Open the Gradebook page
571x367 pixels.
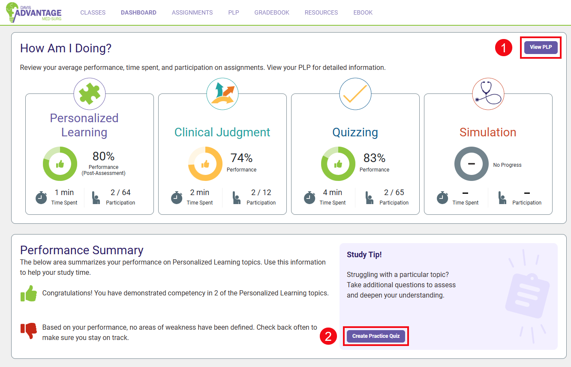272,12
